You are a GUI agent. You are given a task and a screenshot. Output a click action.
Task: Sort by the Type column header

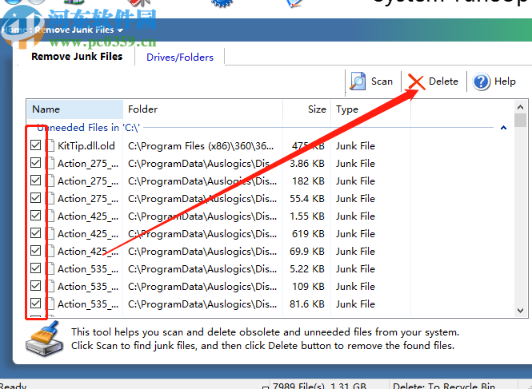371,109
